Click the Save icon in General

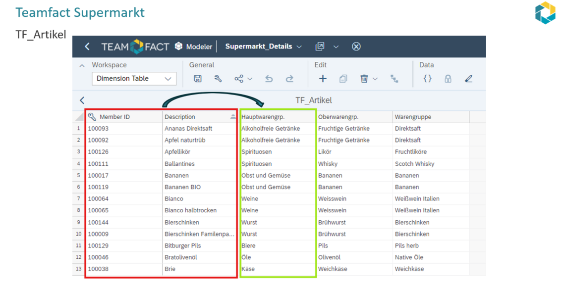197,79
